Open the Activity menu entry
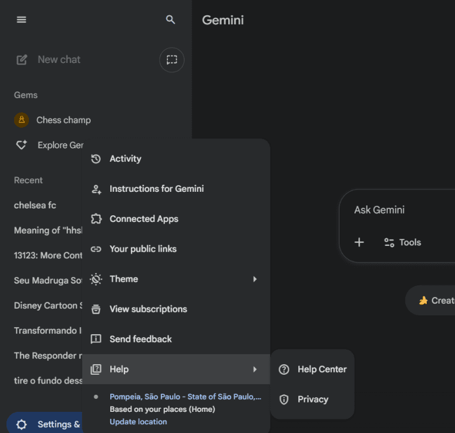 [176, 159]
